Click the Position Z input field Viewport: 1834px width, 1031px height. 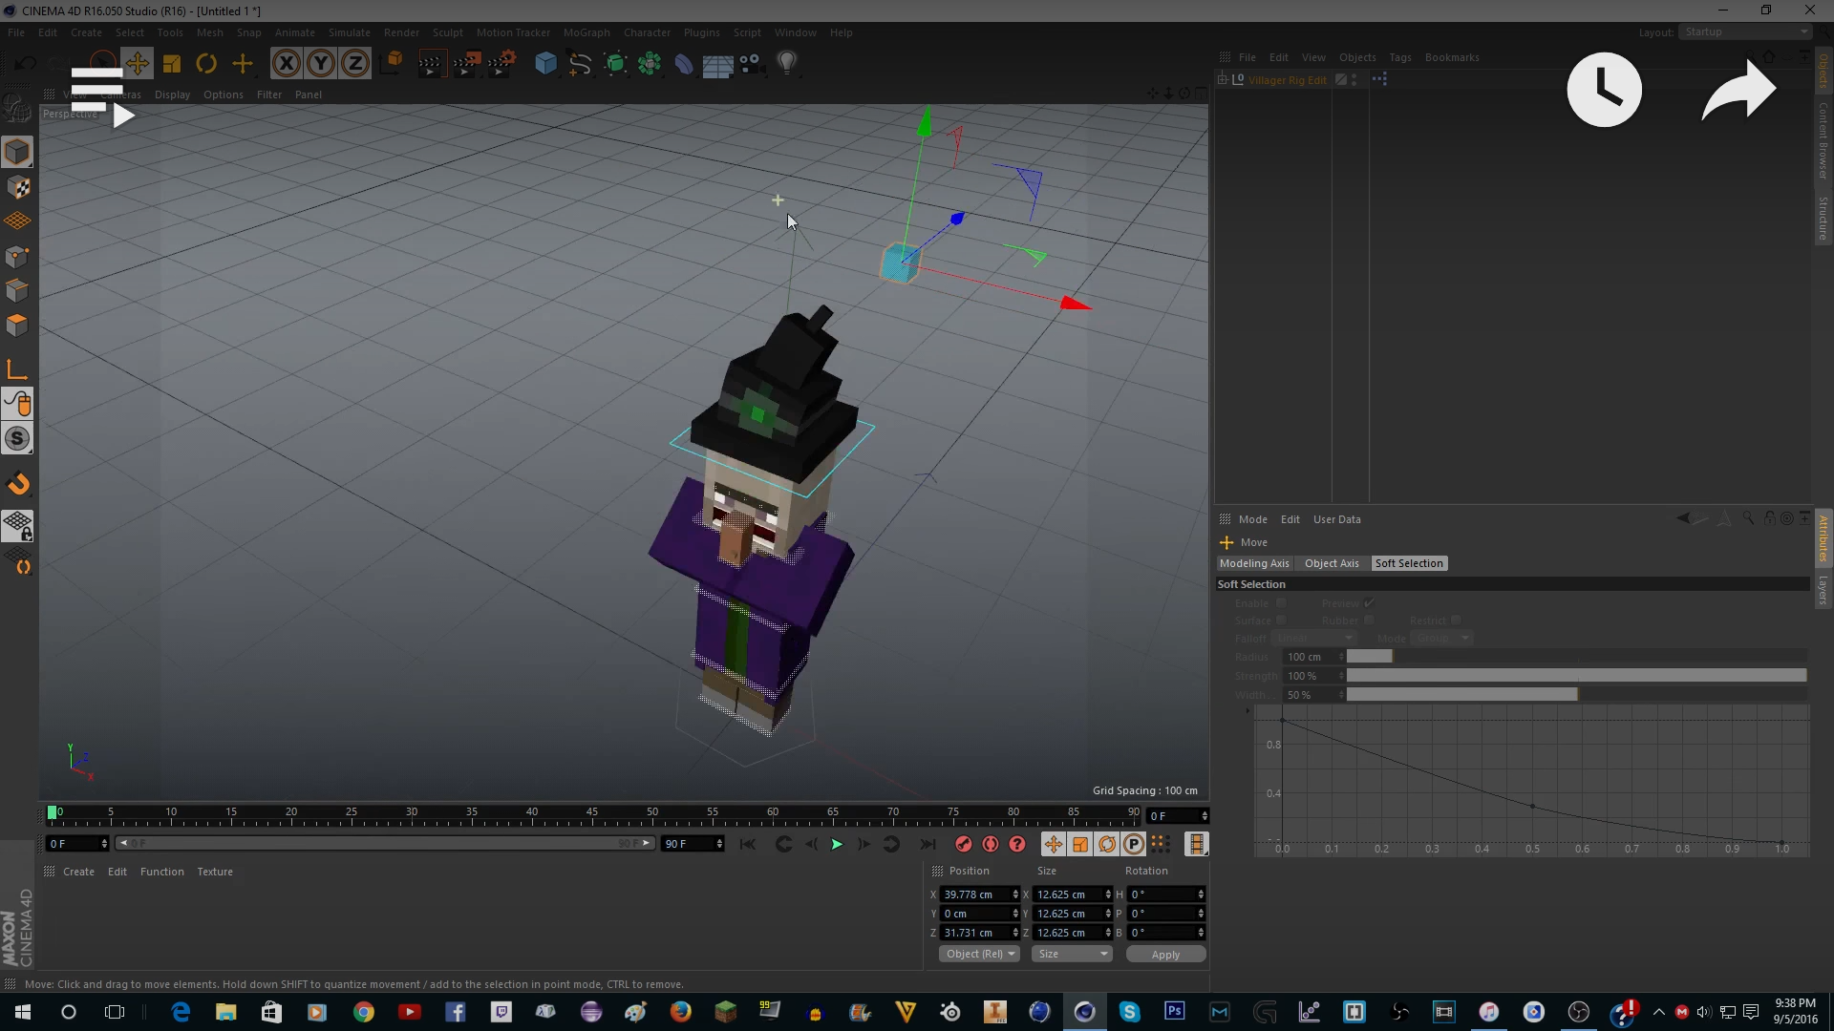(975, 933)
